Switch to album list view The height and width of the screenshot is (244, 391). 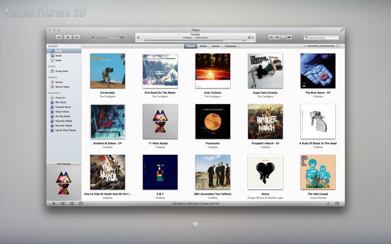[277, 37]
